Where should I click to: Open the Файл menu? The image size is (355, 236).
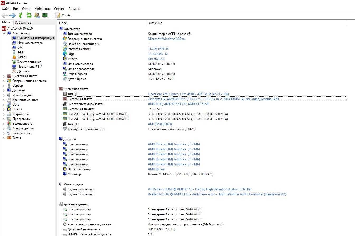click(x=6, y=9)
